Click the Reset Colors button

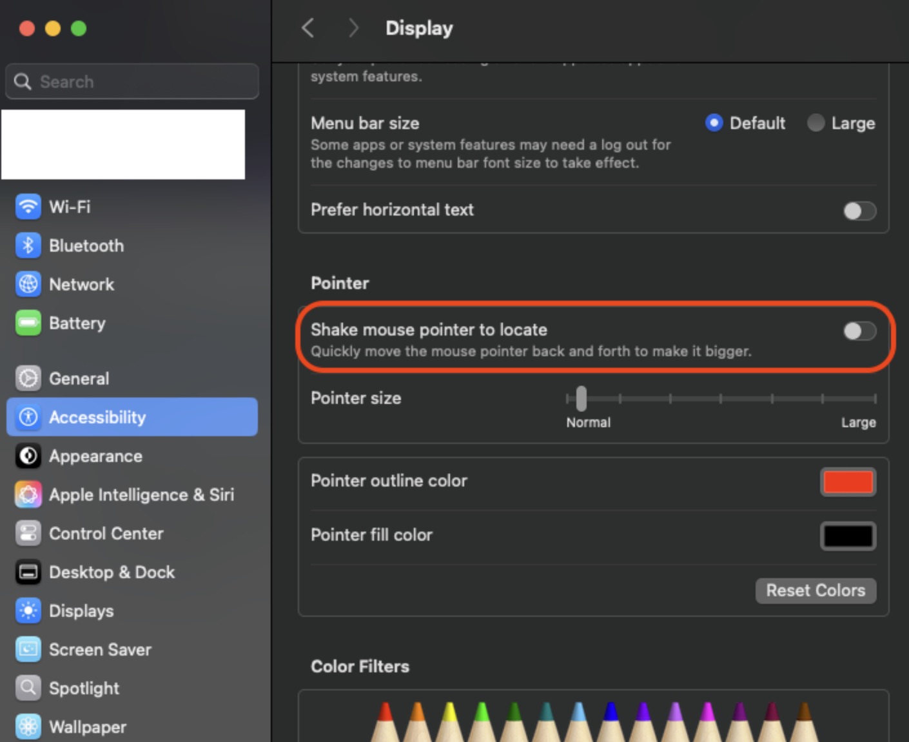815,590
